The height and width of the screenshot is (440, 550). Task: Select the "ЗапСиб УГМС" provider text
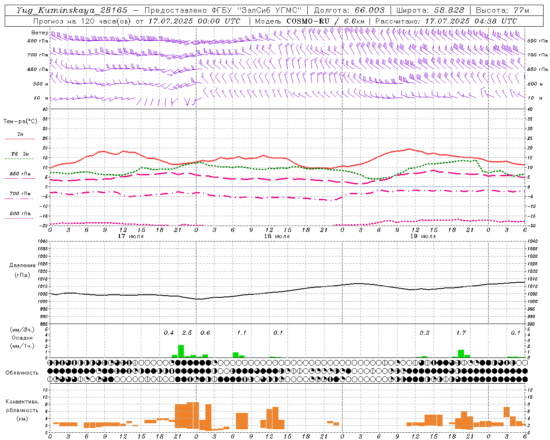click(269, 10)
